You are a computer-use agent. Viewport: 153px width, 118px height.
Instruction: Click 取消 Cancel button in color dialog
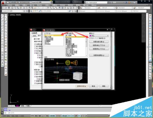pyautogui.click(x=93, y=86)
